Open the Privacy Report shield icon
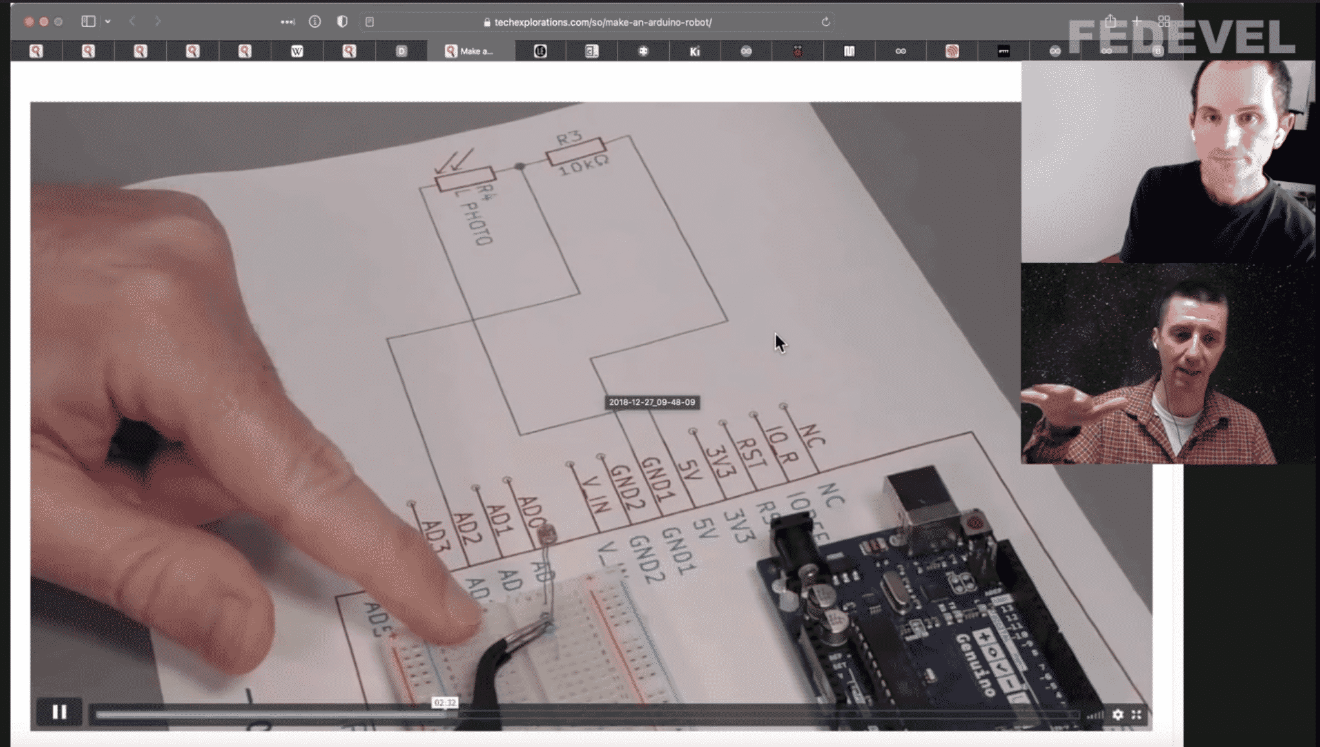Viewport: 1320px width, 747px height. [342, 21]
